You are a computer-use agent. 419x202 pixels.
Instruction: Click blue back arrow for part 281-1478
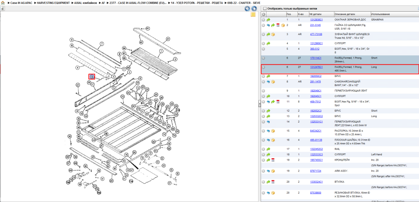(x=268, y=82)
